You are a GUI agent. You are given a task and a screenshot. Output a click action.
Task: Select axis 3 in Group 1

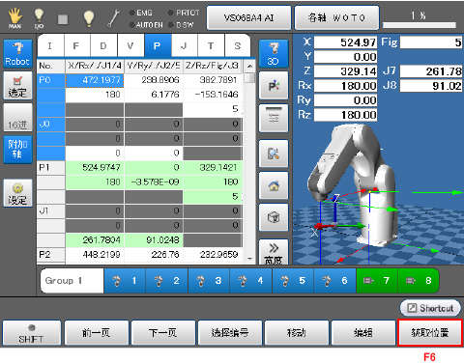coord(209,281)
